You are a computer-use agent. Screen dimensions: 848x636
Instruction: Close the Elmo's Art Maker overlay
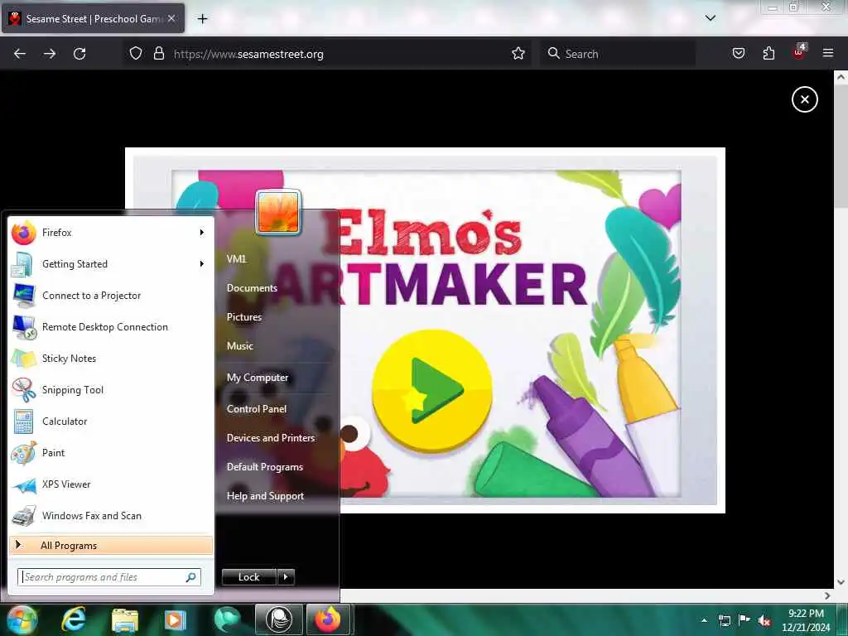[x=805, y=99]
